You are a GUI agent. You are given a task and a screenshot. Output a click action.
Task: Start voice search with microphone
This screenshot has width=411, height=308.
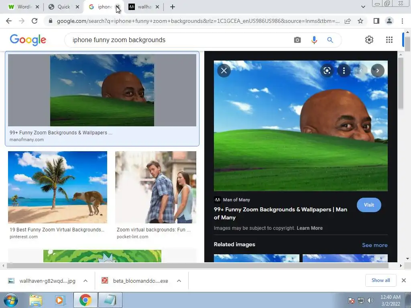314,40
